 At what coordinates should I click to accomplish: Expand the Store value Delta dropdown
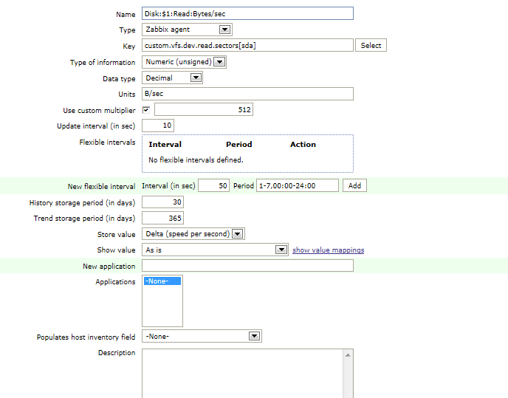click(x=193, y=233)
